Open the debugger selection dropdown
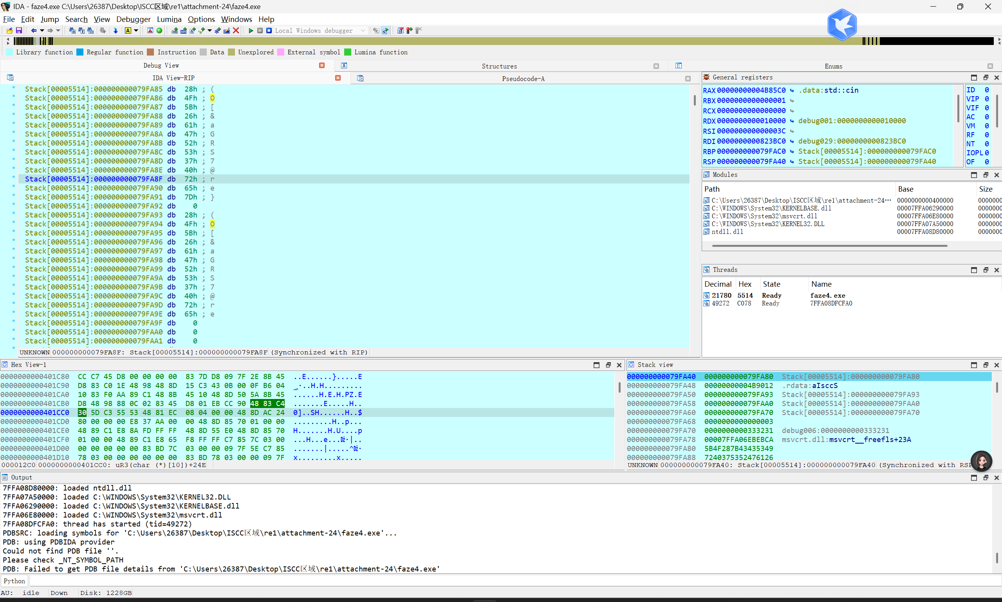This screenshot has height=602, width=1002. tap(363, 31)
